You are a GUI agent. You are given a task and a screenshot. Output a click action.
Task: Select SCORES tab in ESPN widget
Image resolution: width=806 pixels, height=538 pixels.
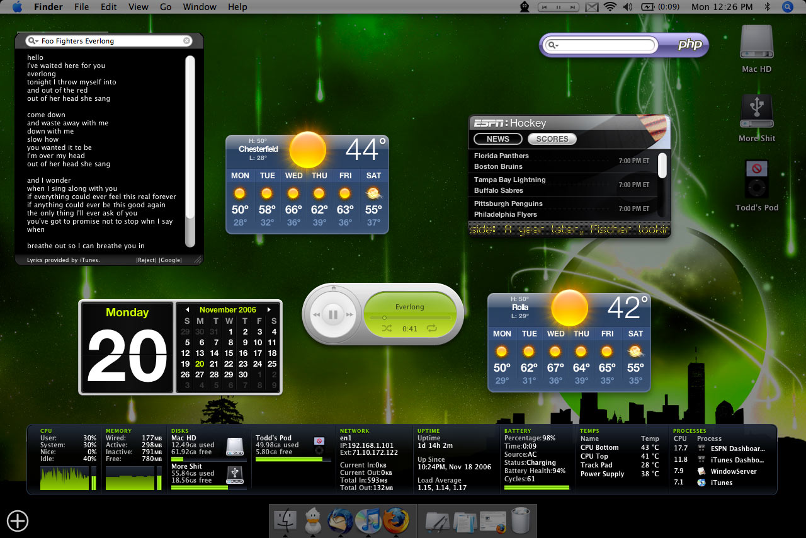[x=552, y=139]
